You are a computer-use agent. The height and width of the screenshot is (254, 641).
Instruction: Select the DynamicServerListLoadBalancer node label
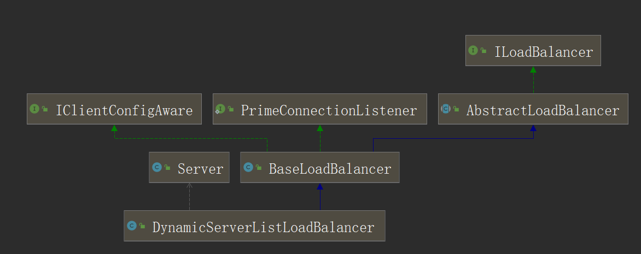point(263,227)
